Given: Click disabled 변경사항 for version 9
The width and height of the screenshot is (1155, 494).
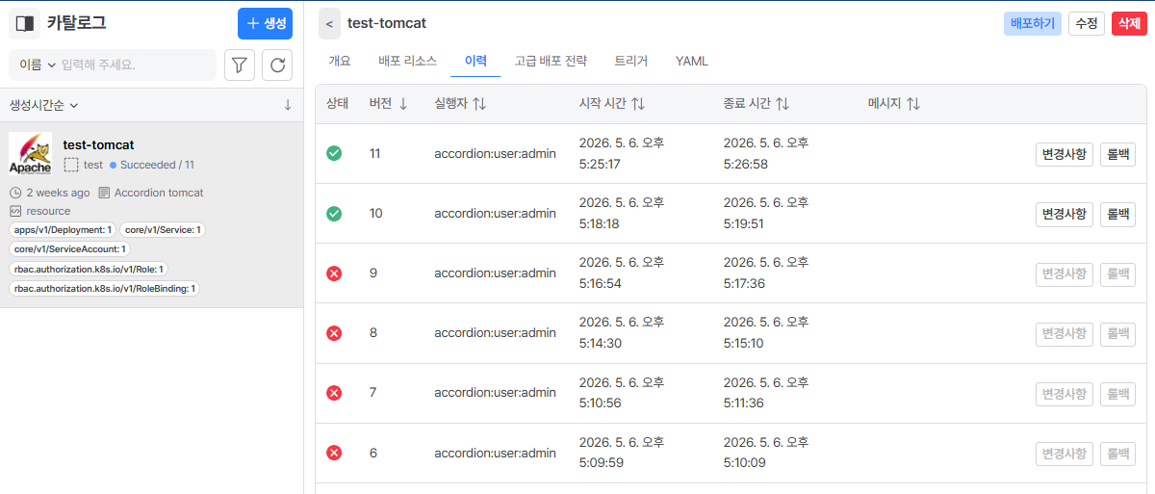Looking at the screenshot, I should (x=1065, y=273).
